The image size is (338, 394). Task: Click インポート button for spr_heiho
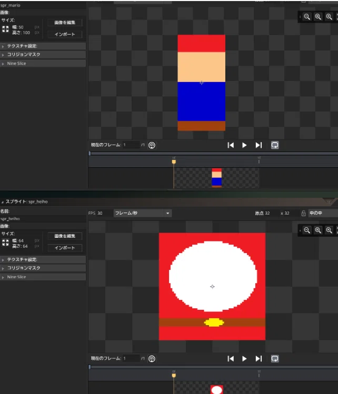[x=65, y=248]
